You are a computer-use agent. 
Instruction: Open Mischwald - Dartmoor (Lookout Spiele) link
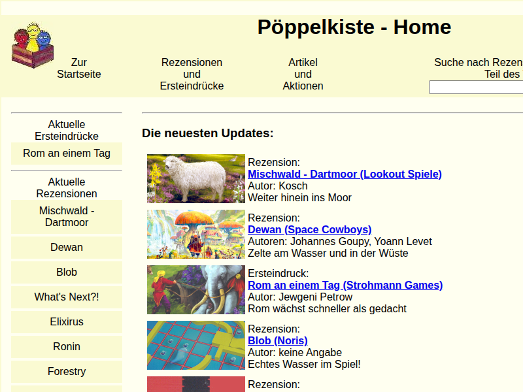345,174
